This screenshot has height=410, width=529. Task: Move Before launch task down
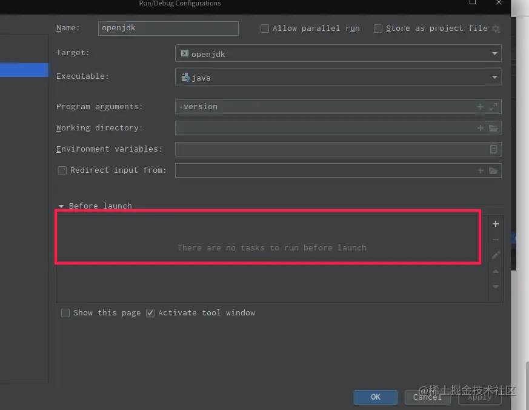[x=496, y=287]
